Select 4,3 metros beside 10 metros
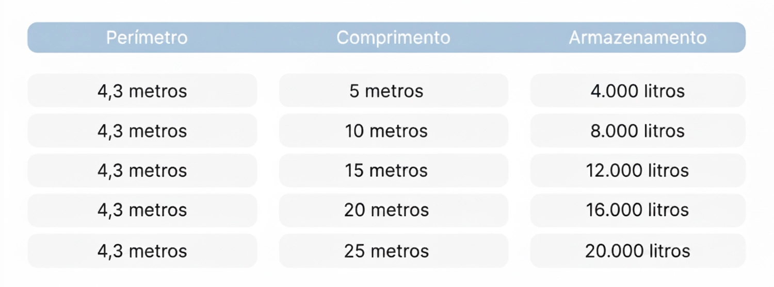This screenshot has width=774, height=287. (x=142, y=131)
